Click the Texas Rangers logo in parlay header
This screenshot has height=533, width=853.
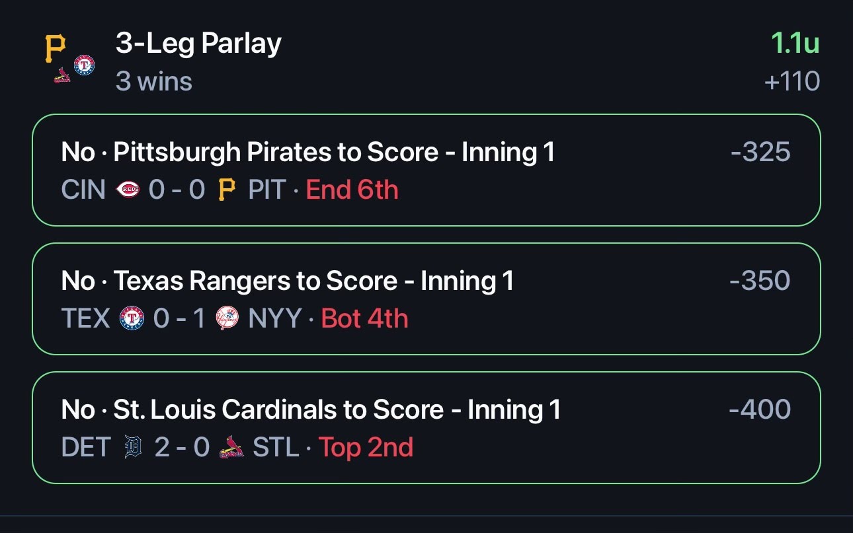pos(84,65)
